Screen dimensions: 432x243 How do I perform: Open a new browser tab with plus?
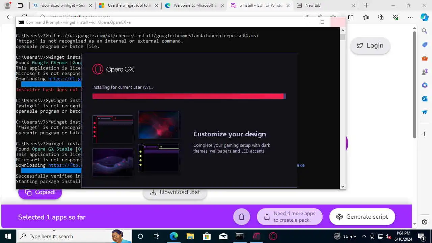[x=366, y=5]
